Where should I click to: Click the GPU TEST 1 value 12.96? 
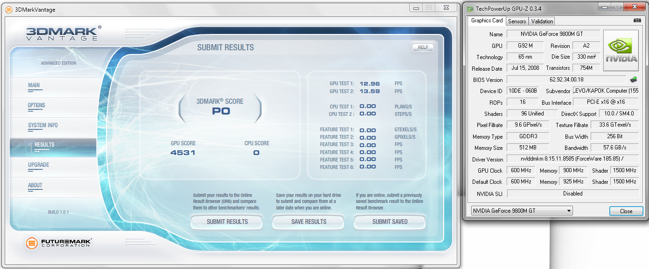coord(369,84)
